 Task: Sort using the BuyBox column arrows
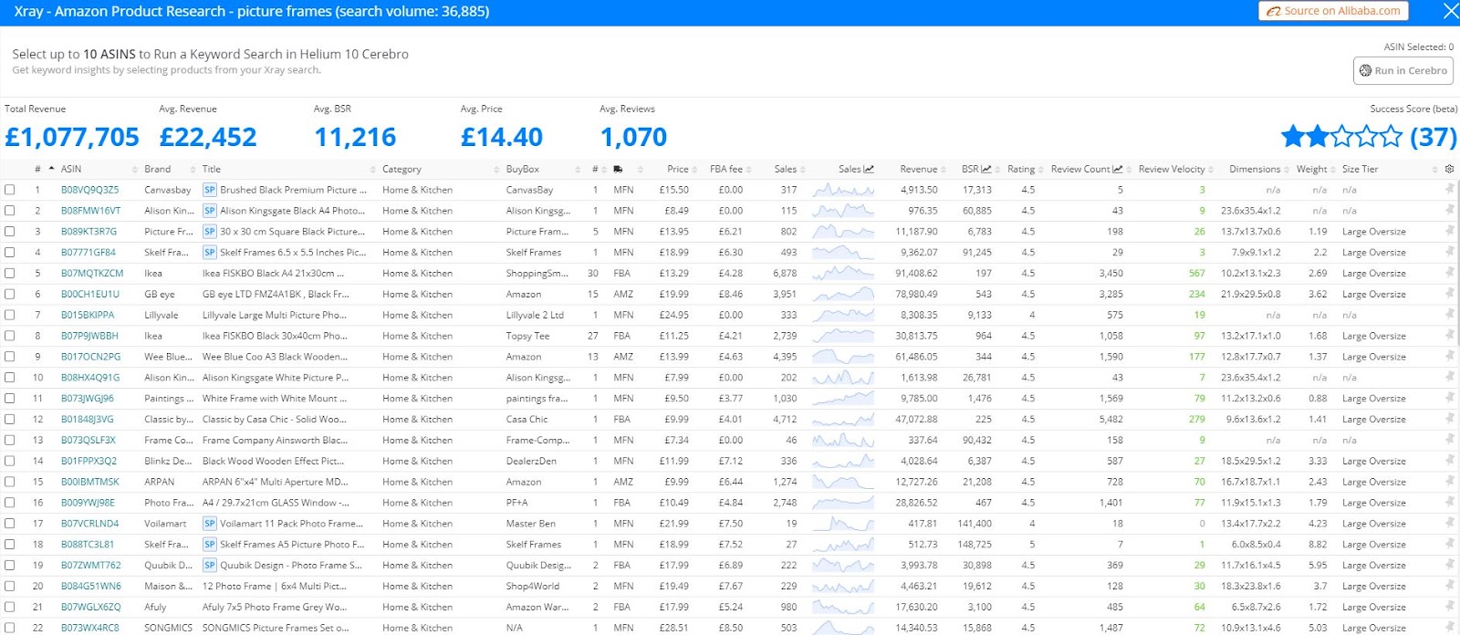coord(579,169)
